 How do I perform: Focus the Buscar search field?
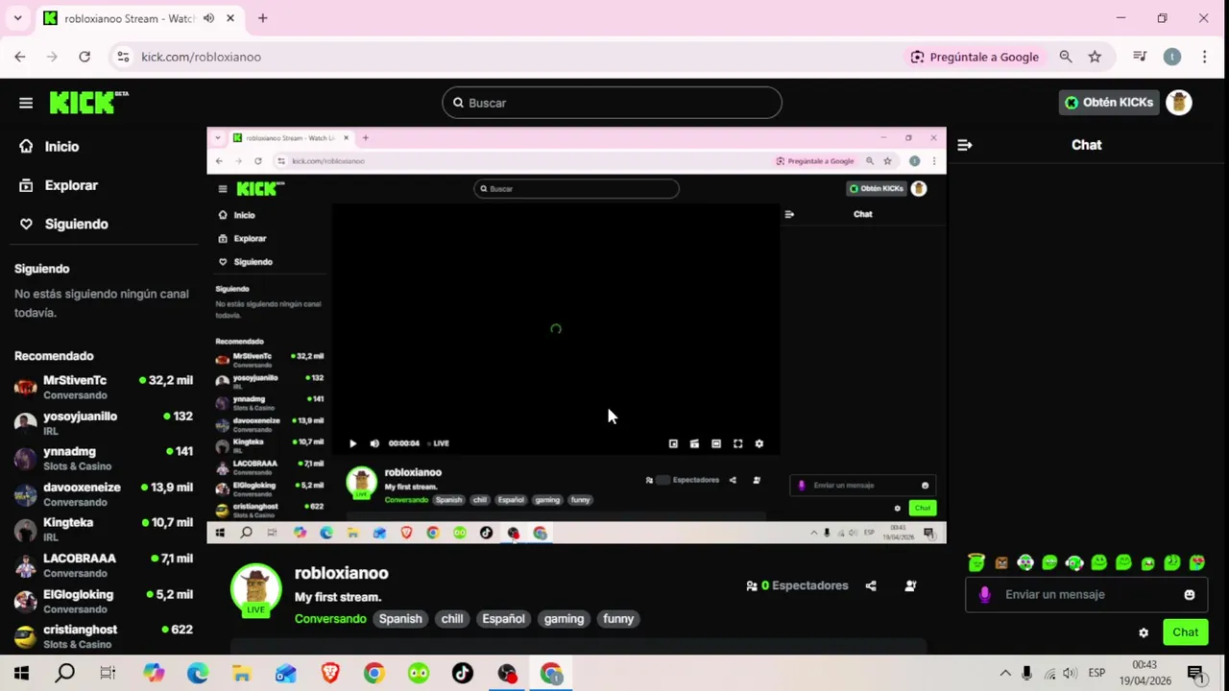612,103
